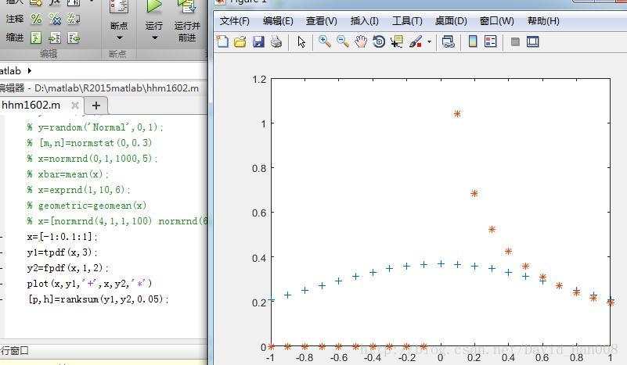Activate the Data Cursor tool
This screenshot has height=365, width=627.
[397, 41]
